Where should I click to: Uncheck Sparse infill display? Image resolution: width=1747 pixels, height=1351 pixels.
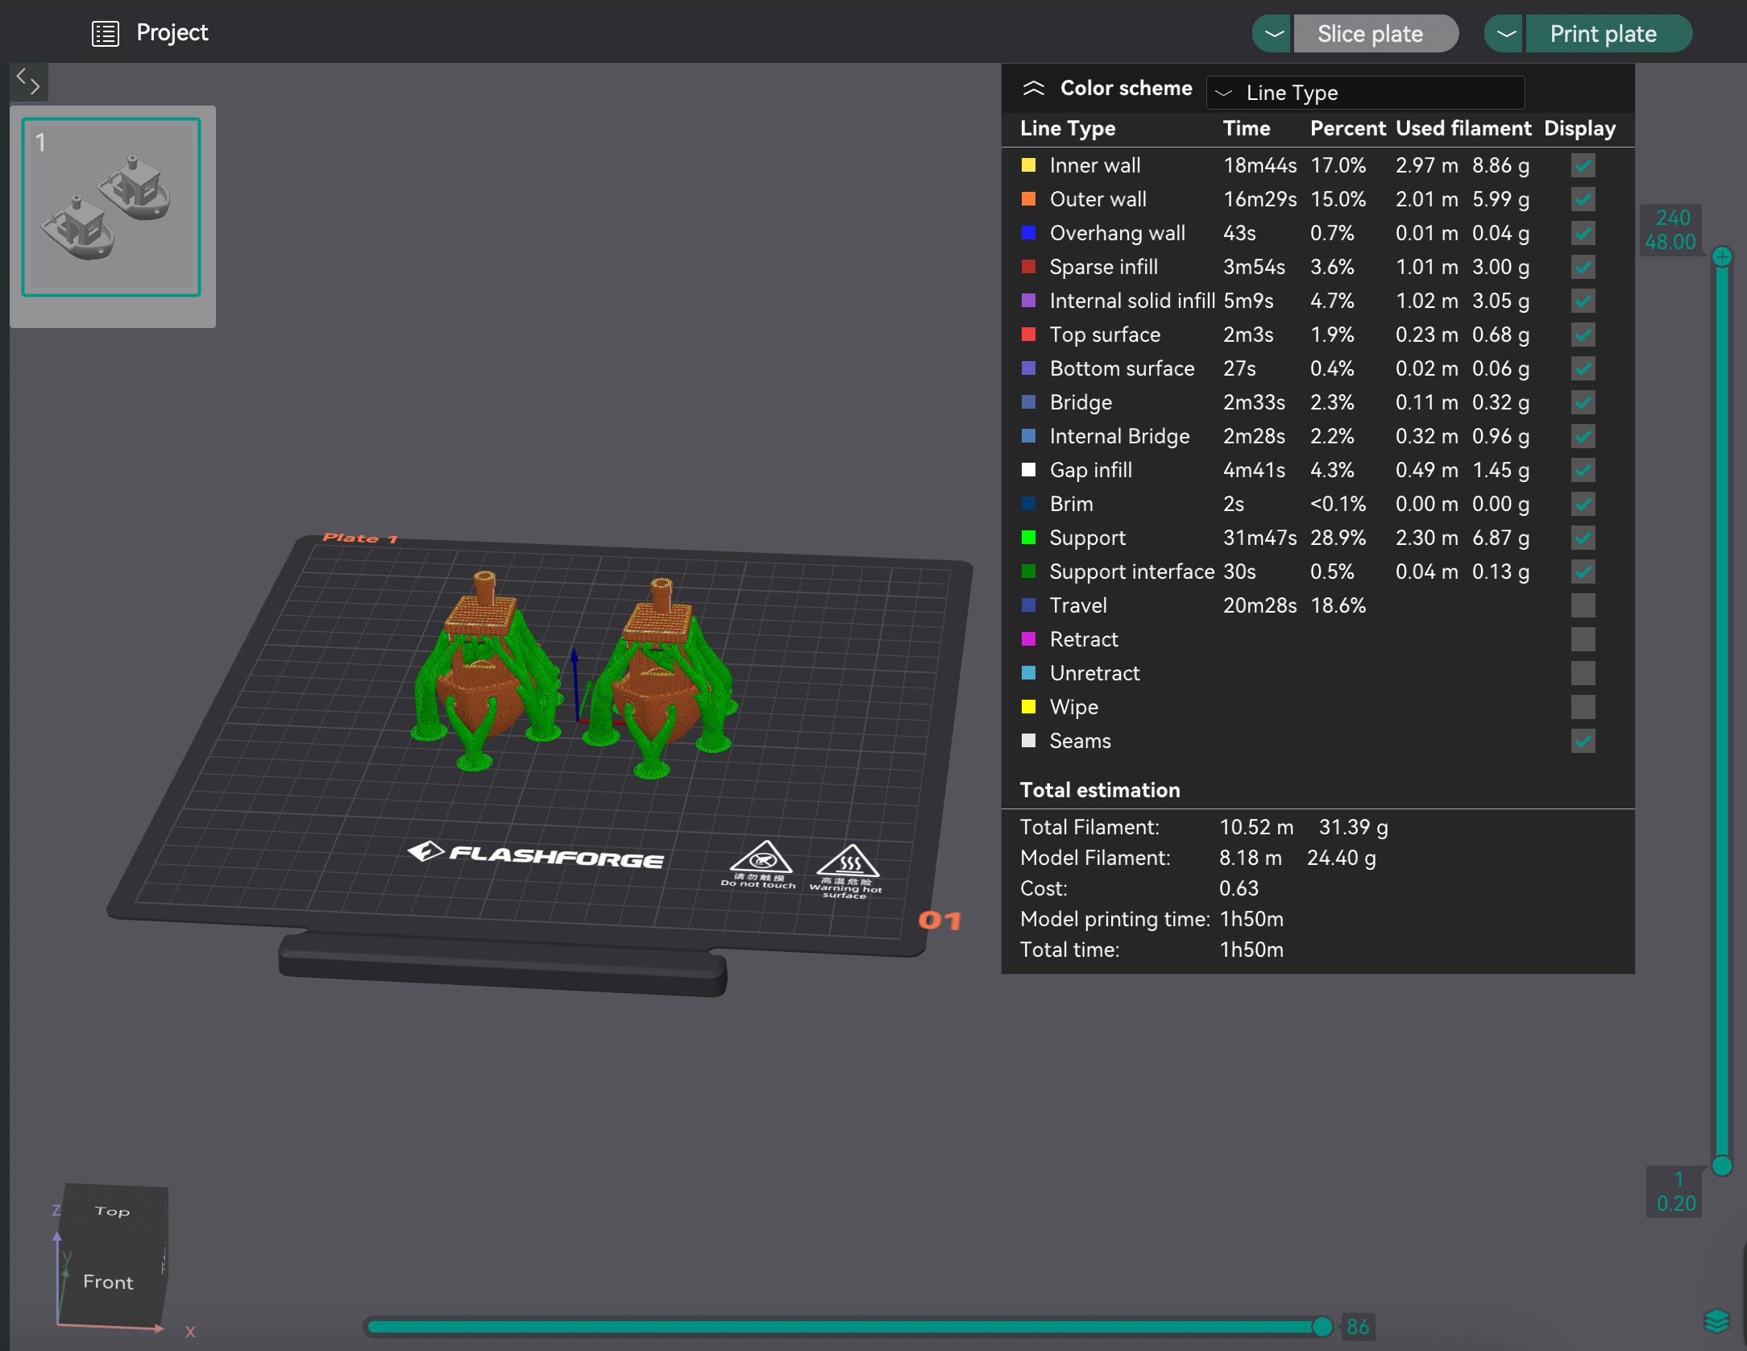(x=1583, y=267)
